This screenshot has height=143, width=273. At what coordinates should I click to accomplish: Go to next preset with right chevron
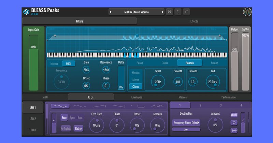[x=162, y=12]
